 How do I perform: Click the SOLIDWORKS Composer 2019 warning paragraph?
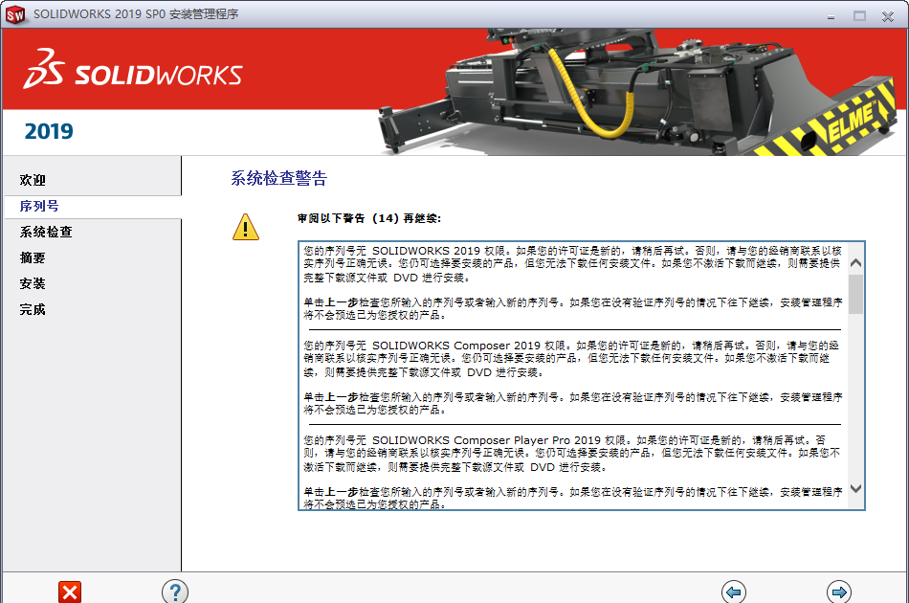click(573, 359)
